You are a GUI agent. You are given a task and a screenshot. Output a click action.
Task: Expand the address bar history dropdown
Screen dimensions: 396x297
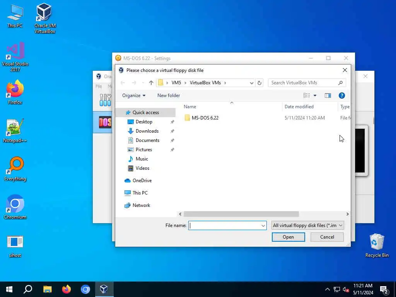tap(251, 83)
